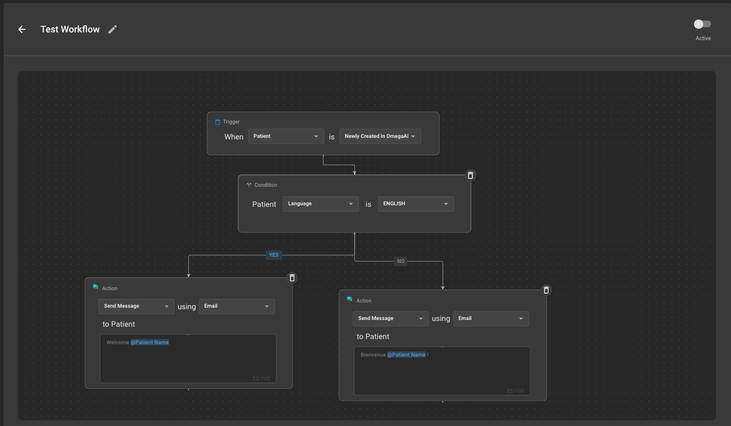Click the back arrow icon
The height and width of the screenshot is (426, 731).
pyautogui.click(x=22, y=29)
